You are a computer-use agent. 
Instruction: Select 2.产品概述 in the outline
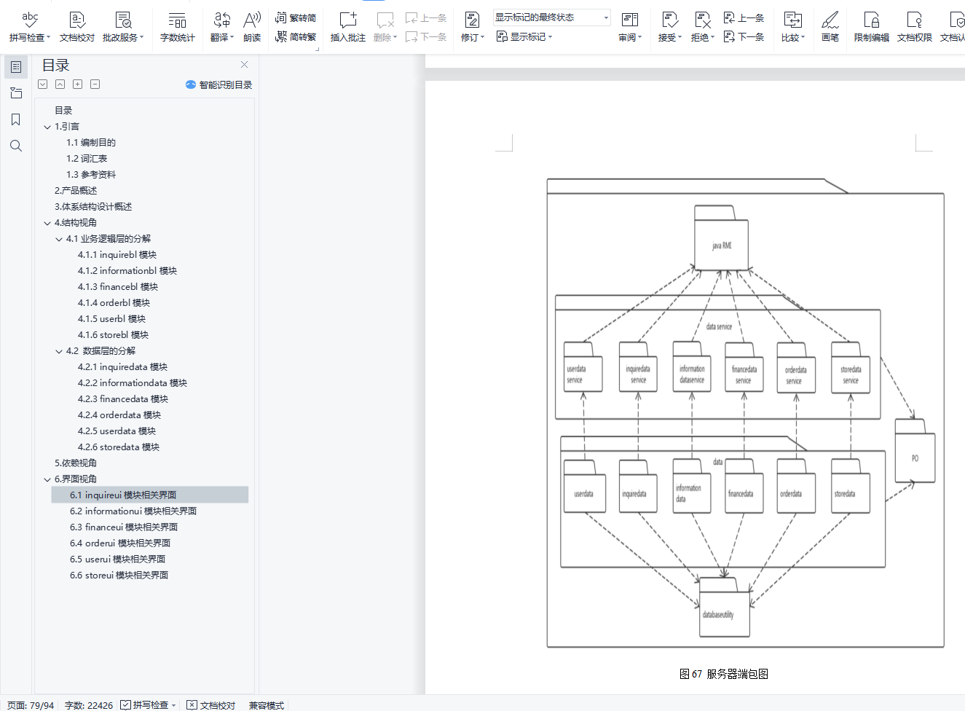76,191
